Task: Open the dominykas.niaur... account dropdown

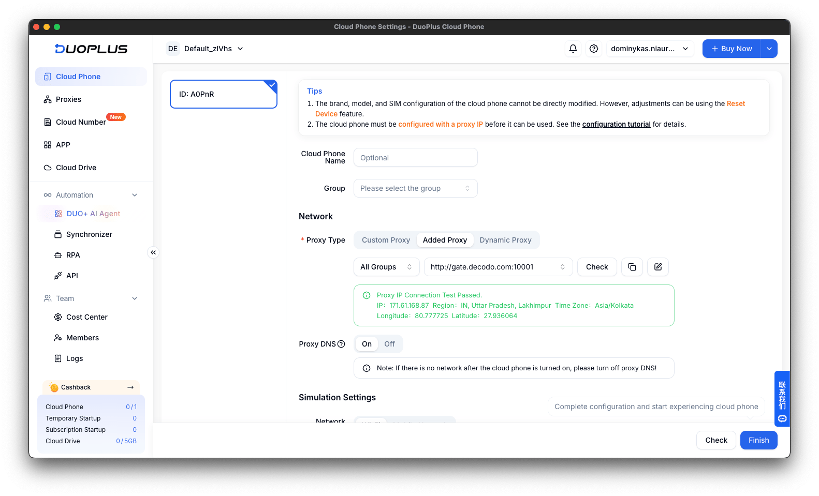Action: click(x=650, y=49)
